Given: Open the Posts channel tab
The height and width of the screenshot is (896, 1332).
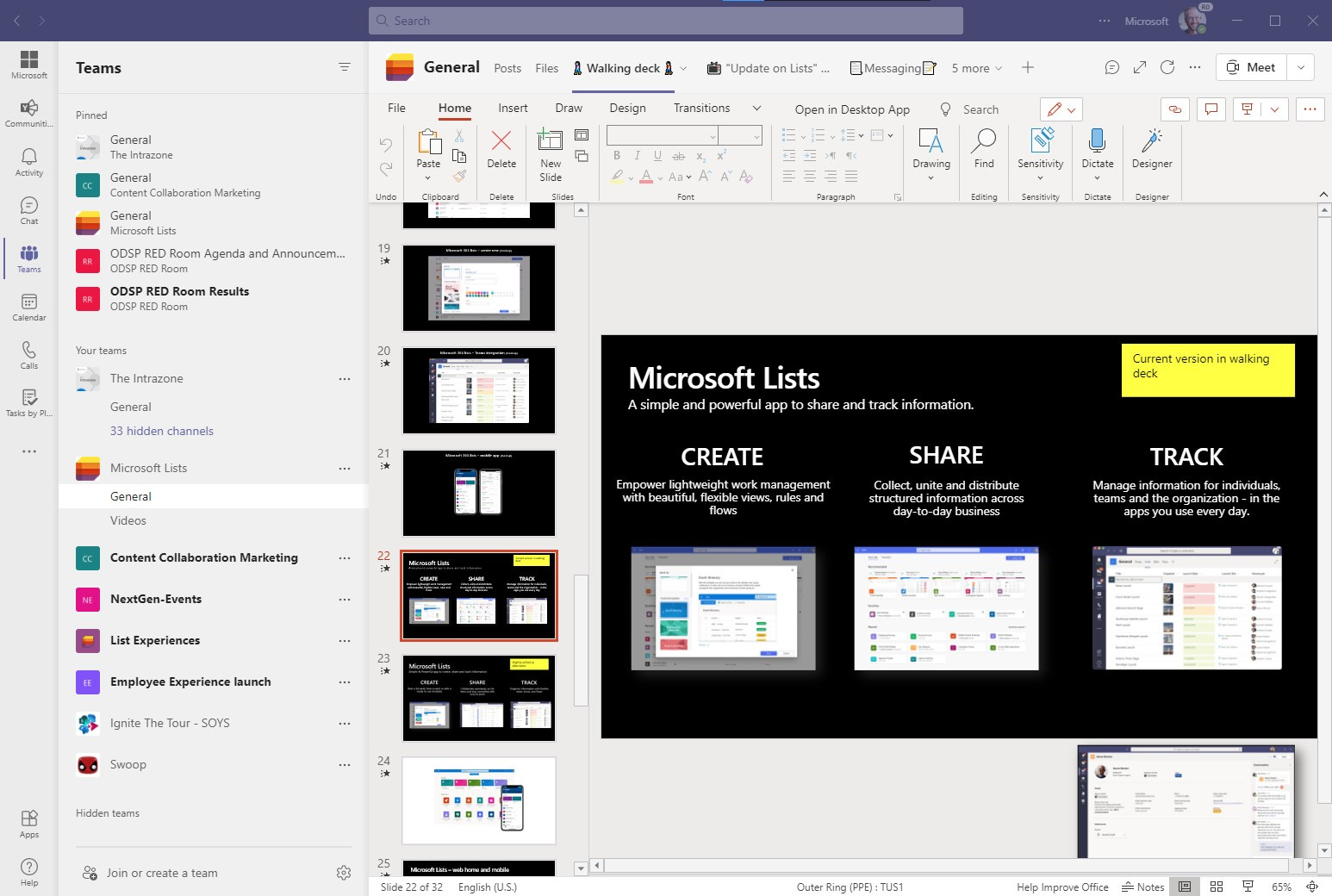Looking at the screenshot, I should [507, 68].
